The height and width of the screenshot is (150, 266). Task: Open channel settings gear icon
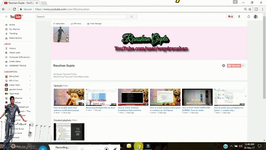(x=224, y=65)
